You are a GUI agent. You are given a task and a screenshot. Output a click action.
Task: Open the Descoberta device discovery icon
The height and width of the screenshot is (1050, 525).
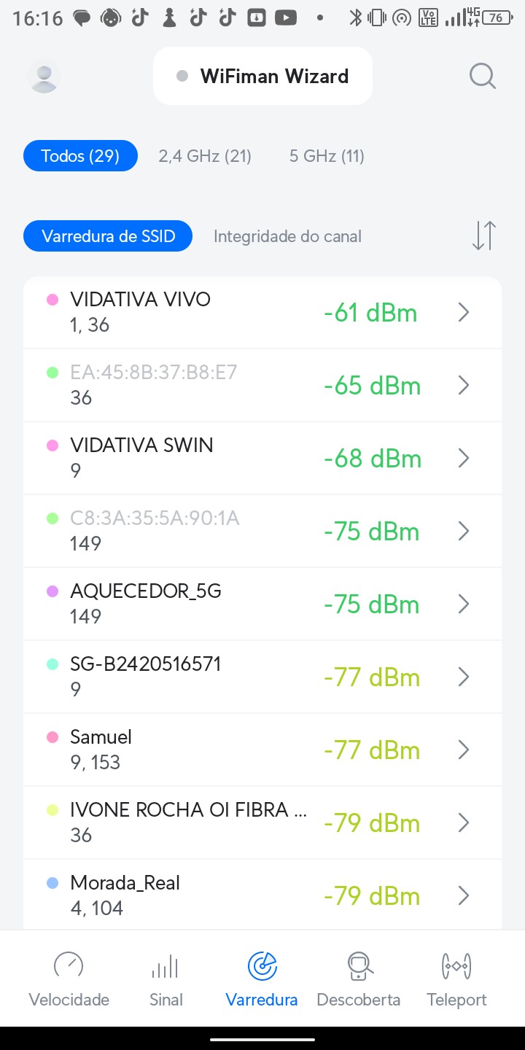click(359, 966)
